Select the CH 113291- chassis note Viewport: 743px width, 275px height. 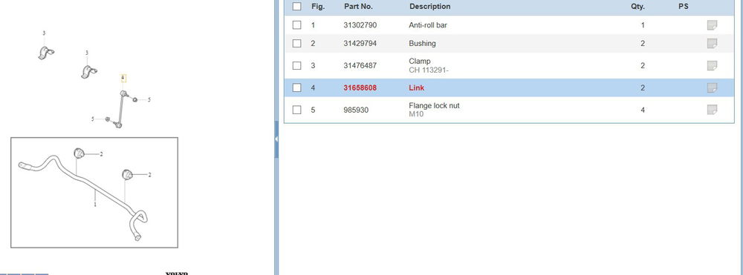pos(429,70)
